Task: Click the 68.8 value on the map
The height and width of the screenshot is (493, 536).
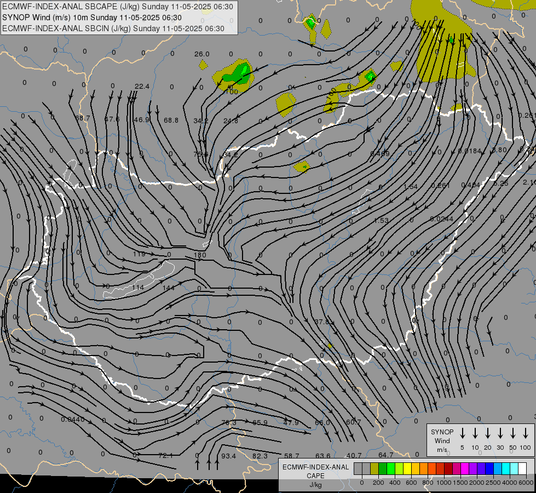Action: point(171,120)
